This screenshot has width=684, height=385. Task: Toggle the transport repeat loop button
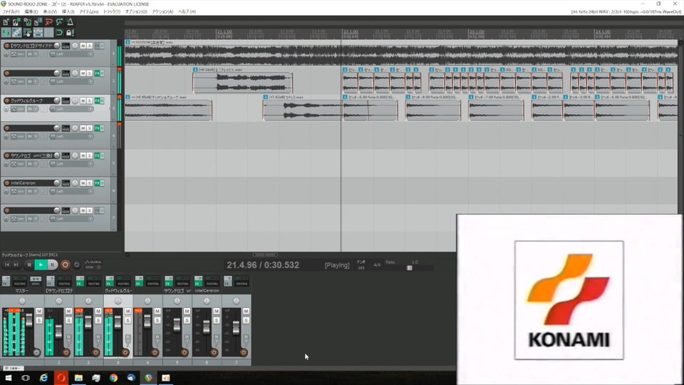point(77,265)
